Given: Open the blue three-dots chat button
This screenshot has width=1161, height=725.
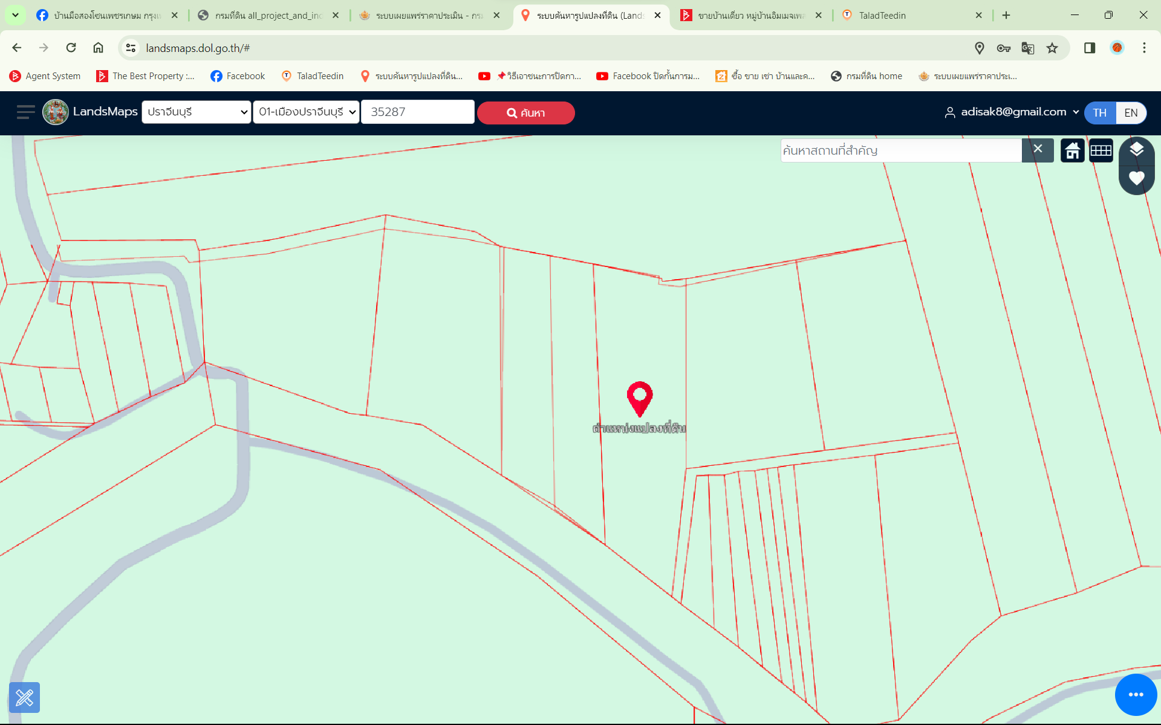Looking at the screenshot, I should point(1136,695).
